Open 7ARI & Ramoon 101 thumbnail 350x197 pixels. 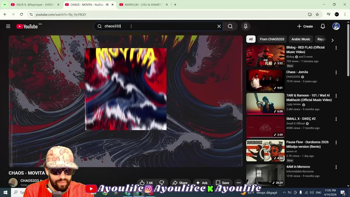coord(265,104)
